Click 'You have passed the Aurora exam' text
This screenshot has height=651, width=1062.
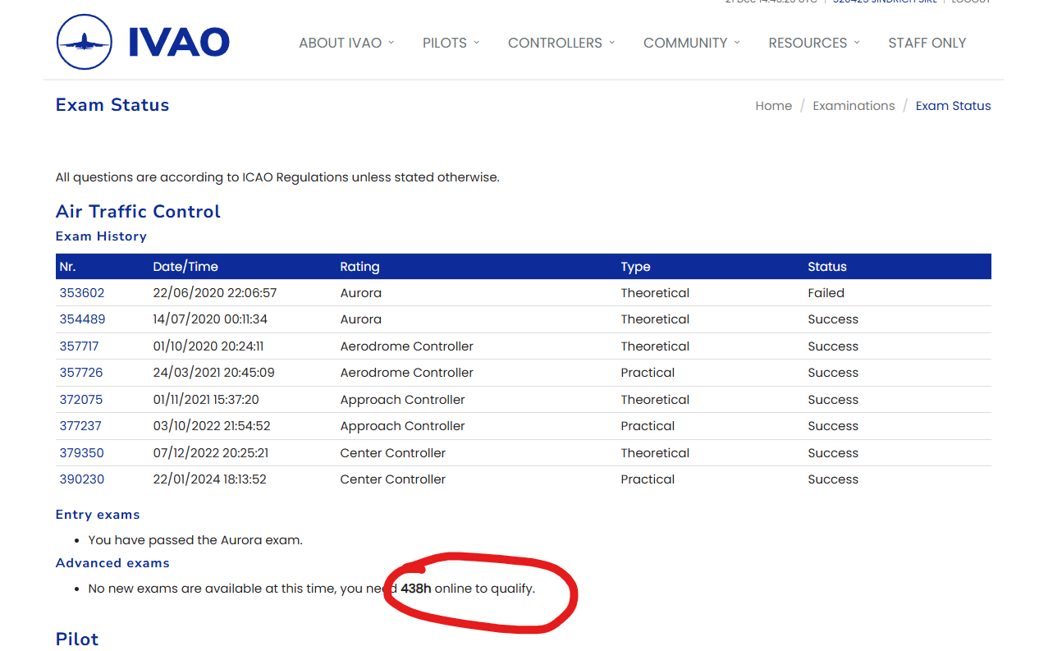click(195, 540)
